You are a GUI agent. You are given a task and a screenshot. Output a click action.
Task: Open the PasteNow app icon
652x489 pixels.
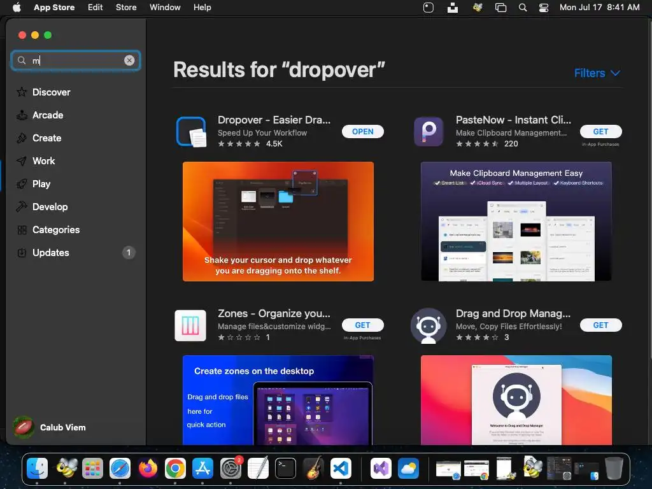[429, 132]
